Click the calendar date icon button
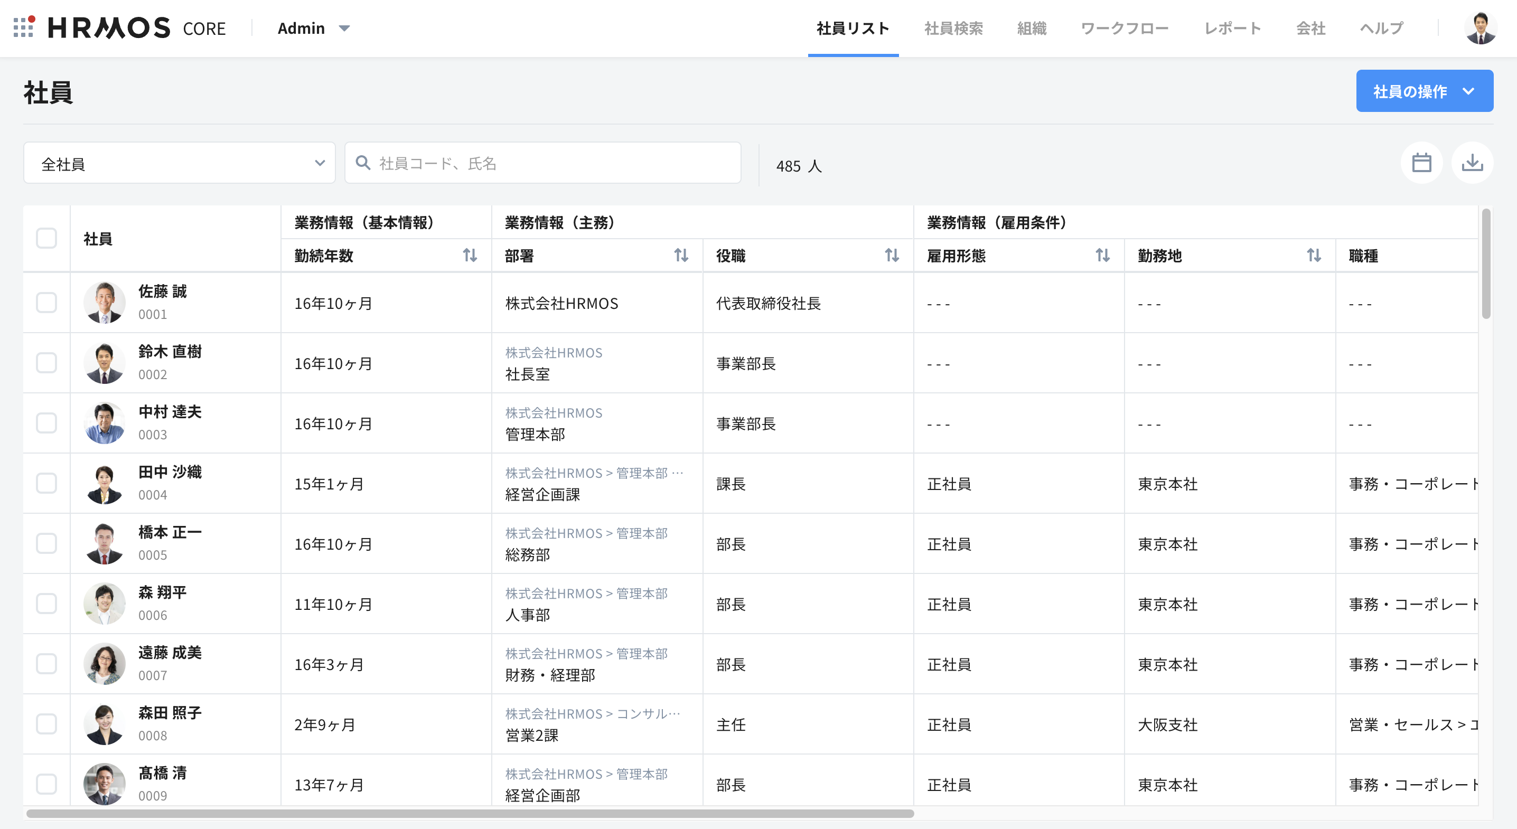Viewport: 1517px width, 829px height. click(1421, 163)
